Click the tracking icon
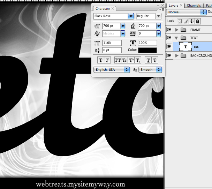The image size is (212, 189). tap(132, 33)
